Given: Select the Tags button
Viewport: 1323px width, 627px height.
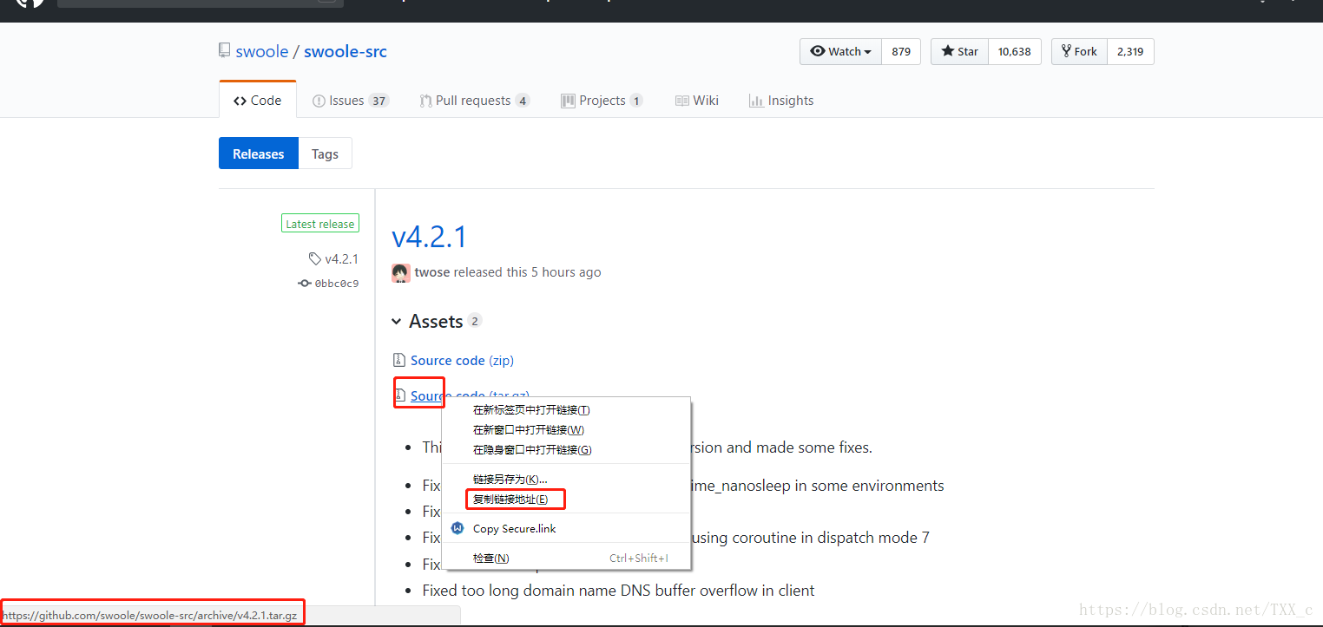Looking at the screenshot, I should coord(325,153).
